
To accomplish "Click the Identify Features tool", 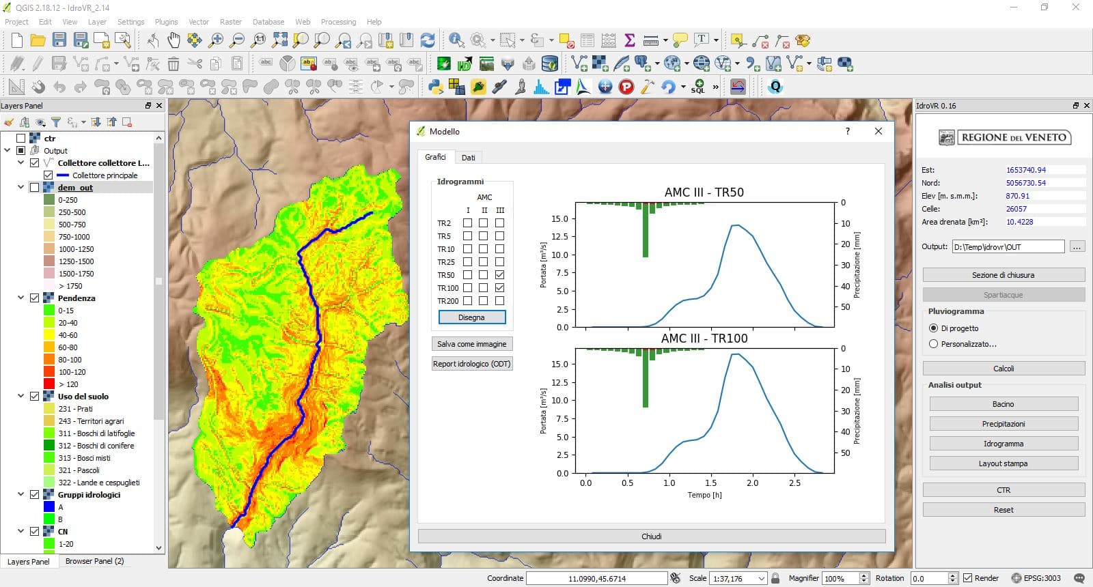I will (456, 40).
